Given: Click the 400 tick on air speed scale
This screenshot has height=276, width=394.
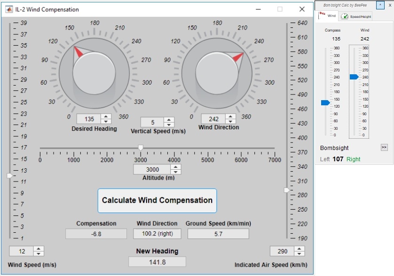Looking at the screenshot, I should tap(302, 138).
